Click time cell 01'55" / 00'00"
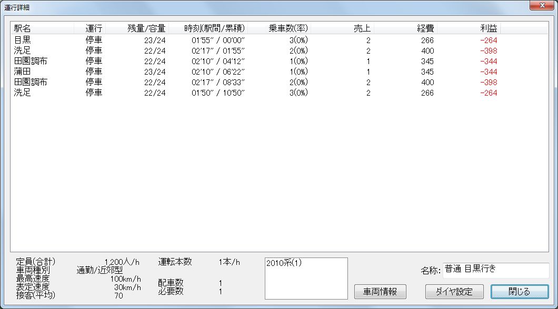This screenshot has width=558, height=309. click(x=218, y=40)
